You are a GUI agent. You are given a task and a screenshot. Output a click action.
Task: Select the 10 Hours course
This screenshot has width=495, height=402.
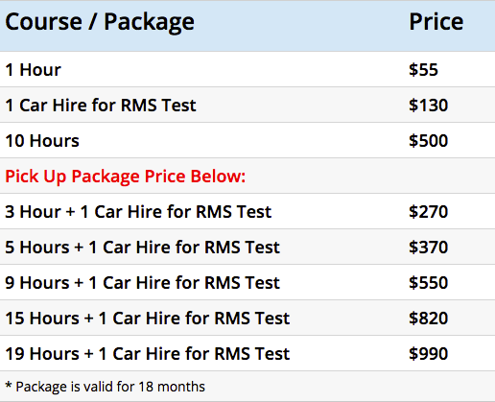42,141
